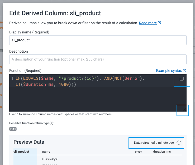Click external link icon beside Read more
Viewport: 195px width, 165px height.
(159, 23)
